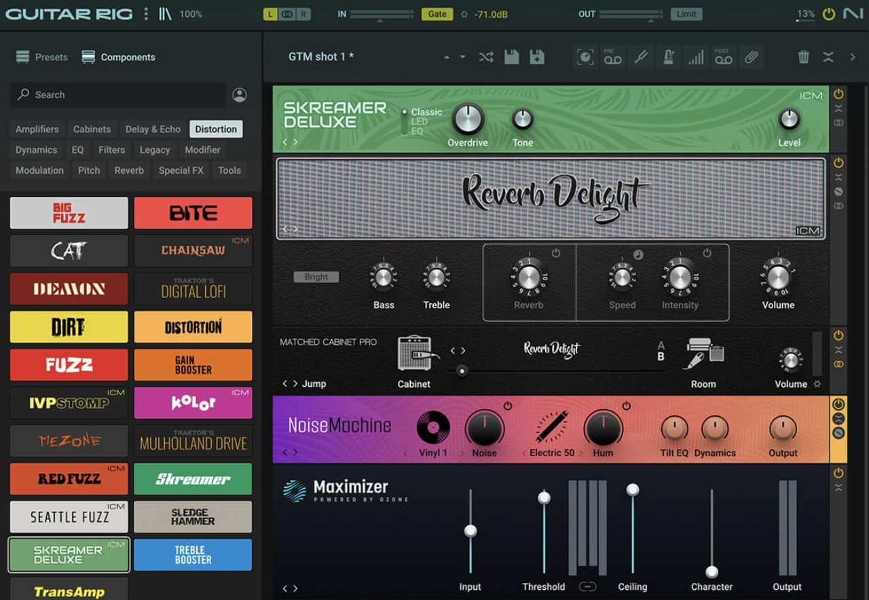Open the user profile icon beside Search
The height and width of the screenshot is (600, 869).
point(240,95)
